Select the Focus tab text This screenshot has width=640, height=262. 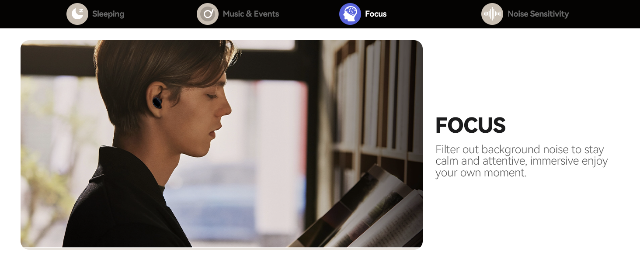point(376,14)
